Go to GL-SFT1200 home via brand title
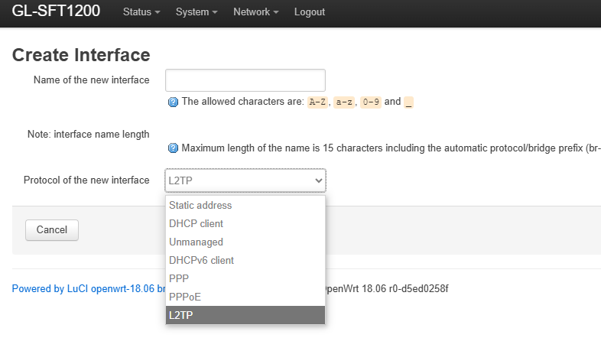This screenshot has width=601, height=364. coord(56,11)
